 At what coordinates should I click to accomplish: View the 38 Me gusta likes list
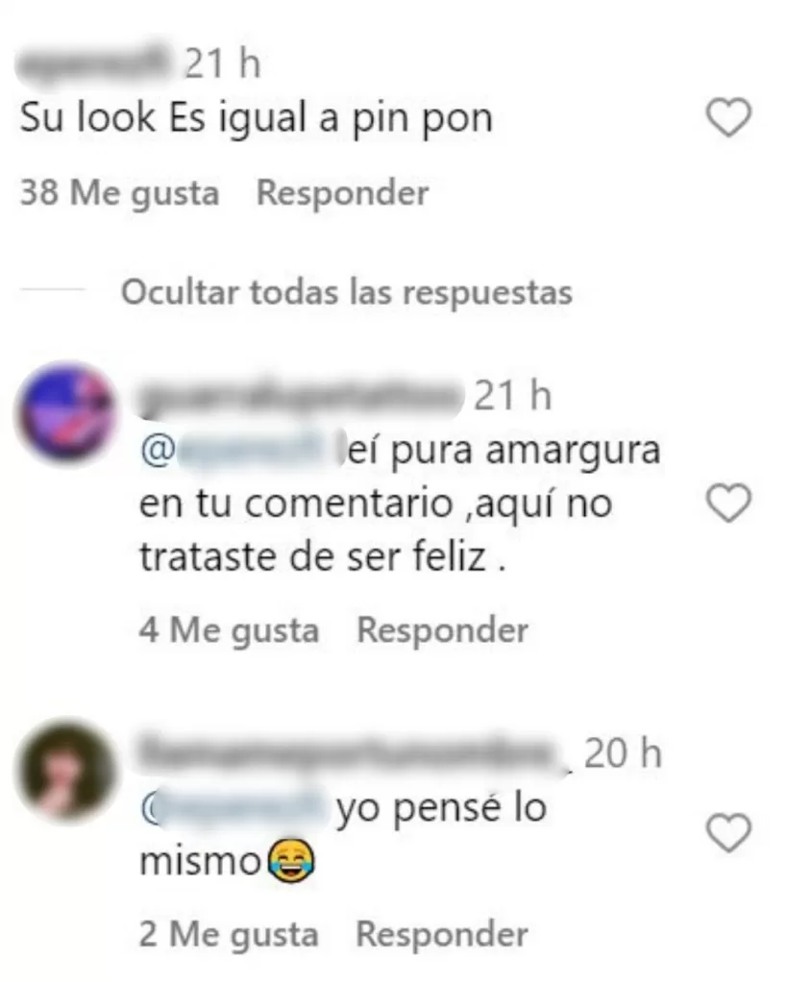[x=120, y=192]
